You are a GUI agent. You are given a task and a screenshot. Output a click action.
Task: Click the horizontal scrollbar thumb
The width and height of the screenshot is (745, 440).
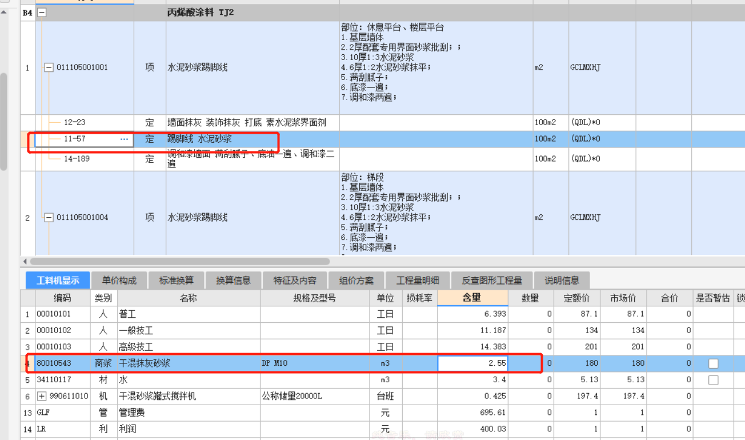tap(181, 262)
